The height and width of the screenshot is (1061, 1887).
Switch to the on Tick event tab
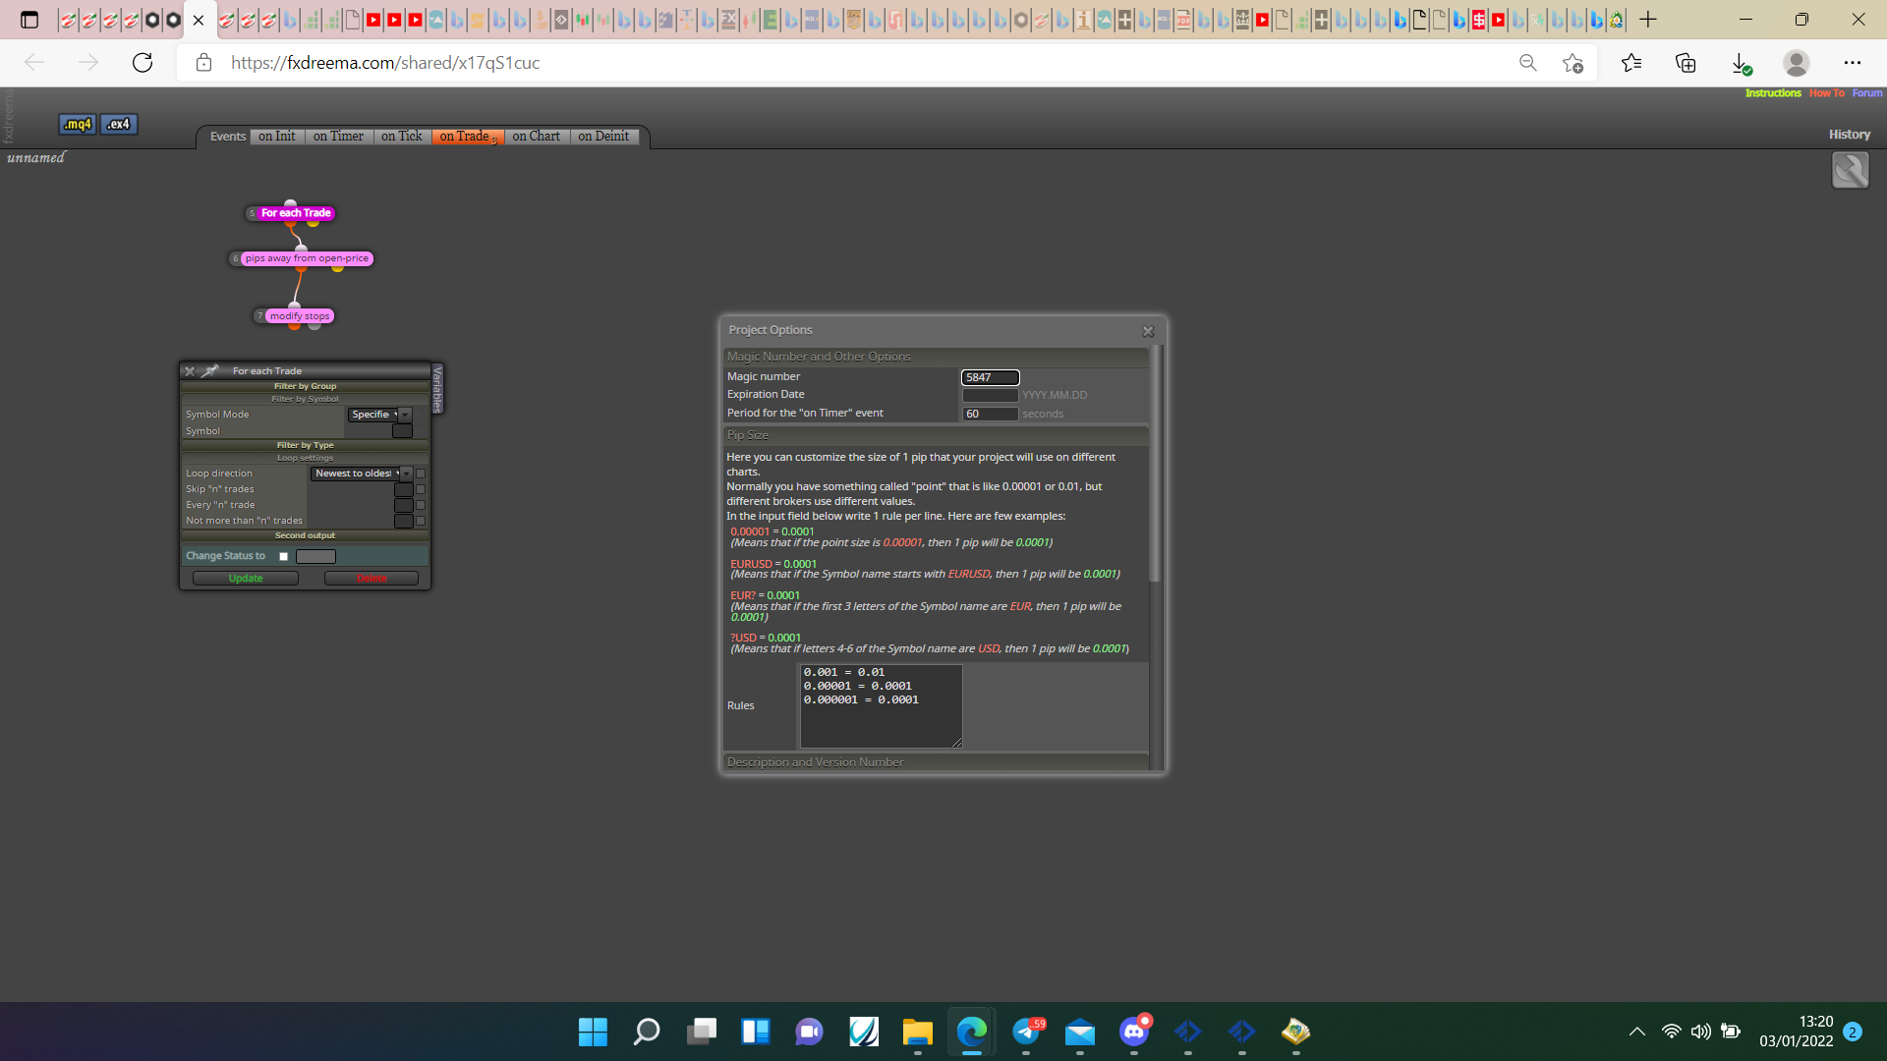(x=401, y=137)
